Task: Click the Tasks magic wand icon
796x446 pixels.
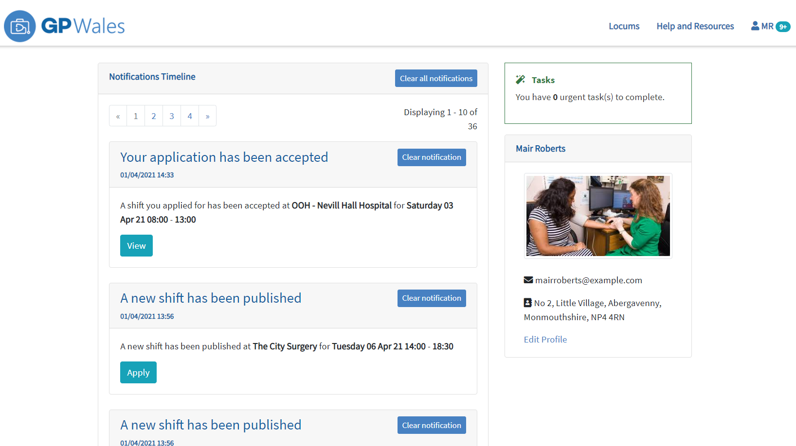Action: [x=521, y=80]
